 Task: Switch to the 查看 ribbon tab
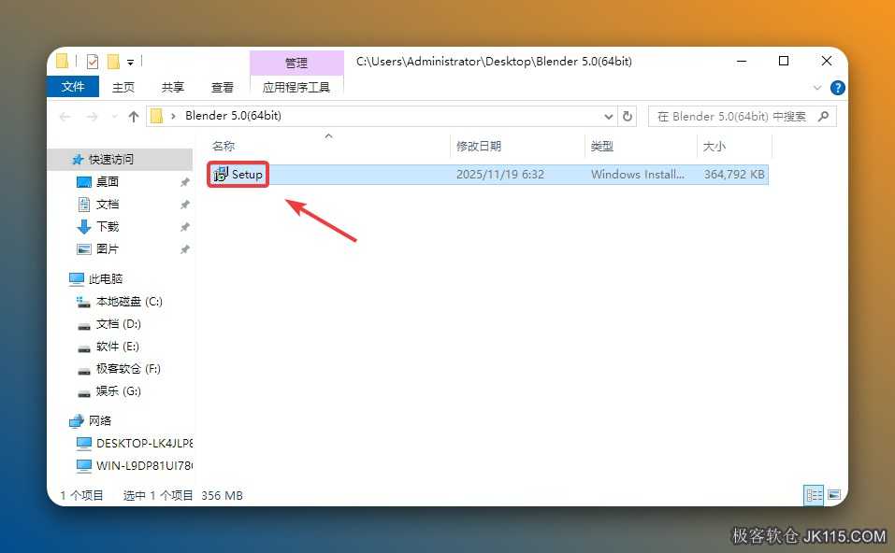(222, 87)
